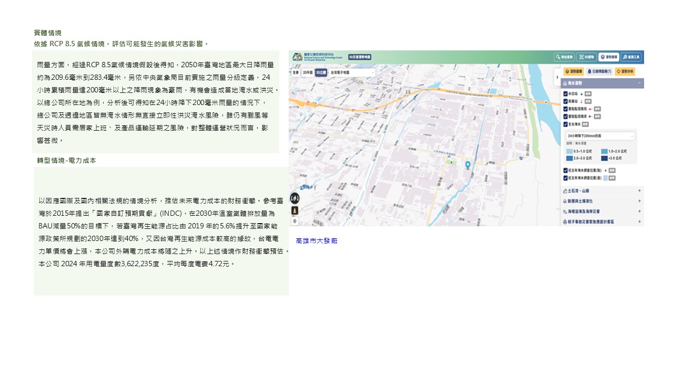Uncheck the 水位站 layer checkbox

coord(566,93)
